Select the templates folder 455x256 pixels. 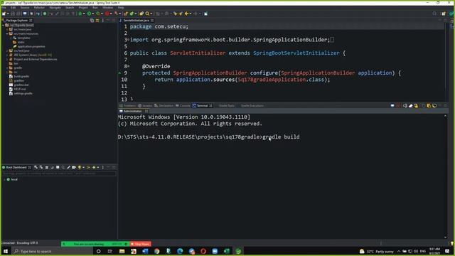23,38
